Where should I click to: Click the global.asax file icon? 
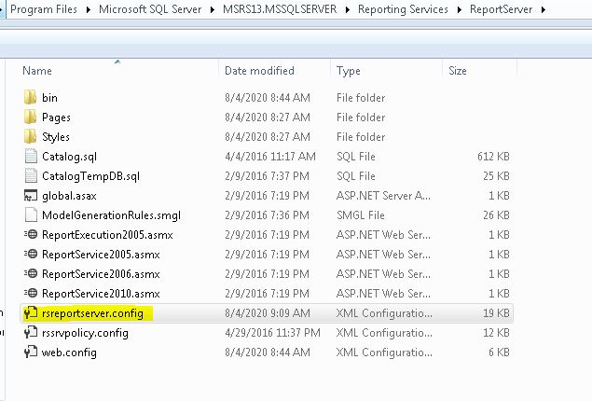[x=30, y=196]
